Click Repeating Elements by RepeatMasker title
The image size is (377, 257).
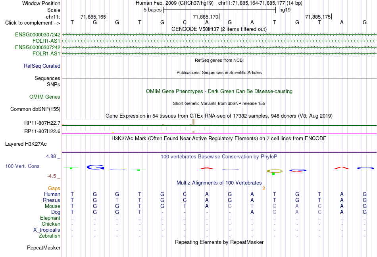219,242
